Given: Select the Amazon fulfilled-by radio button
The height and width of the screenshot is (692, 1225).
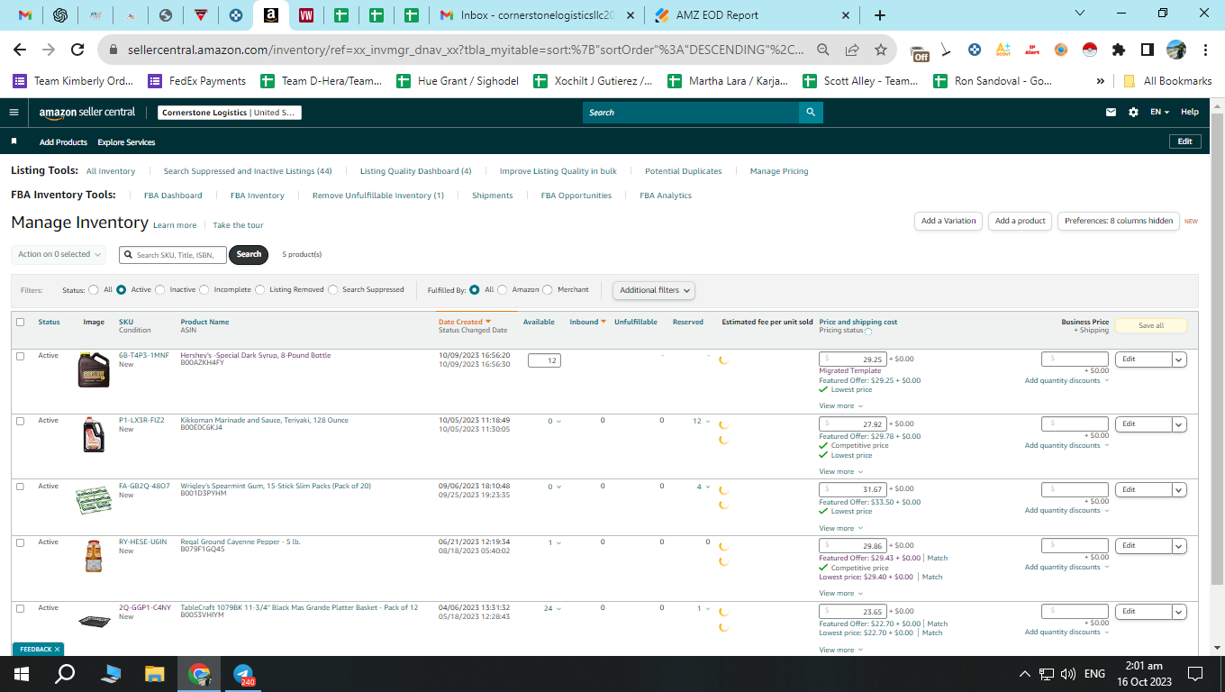Looking at the screenshot, I should 503,290.
